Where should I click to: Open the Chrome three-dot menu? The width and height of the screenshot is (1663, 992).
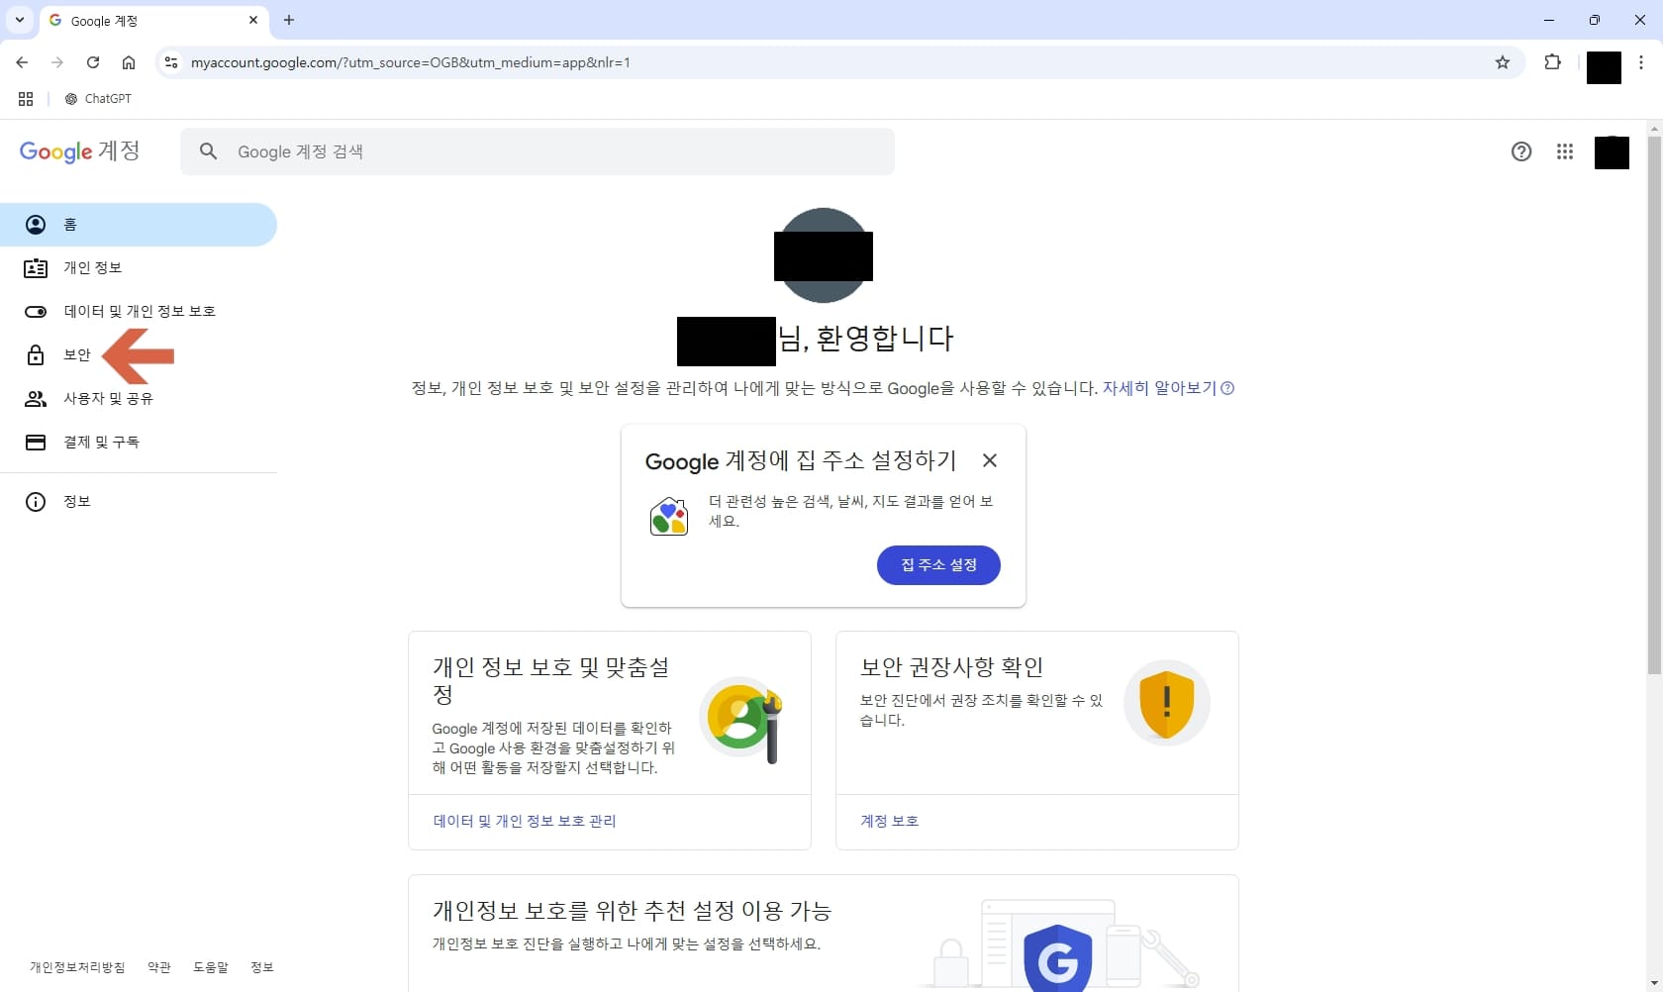1642,62
